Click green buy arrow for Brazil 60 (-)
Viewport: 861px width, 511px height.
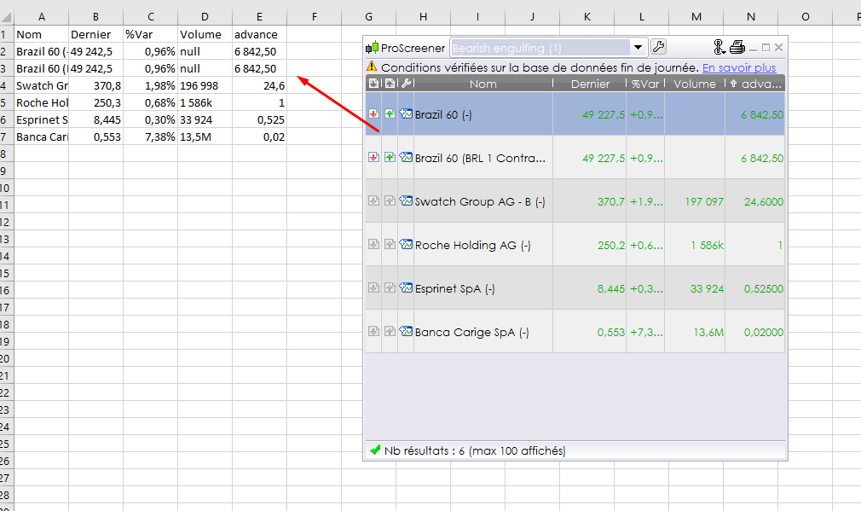390,113
